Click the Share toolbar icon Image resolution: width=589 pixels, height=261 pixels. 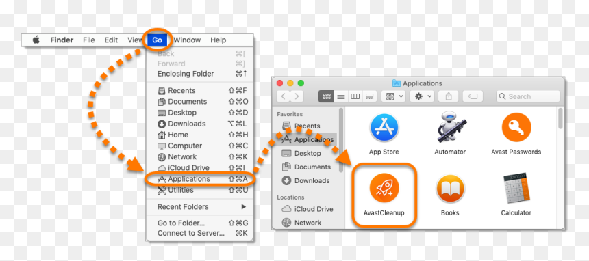coord(449,96)
